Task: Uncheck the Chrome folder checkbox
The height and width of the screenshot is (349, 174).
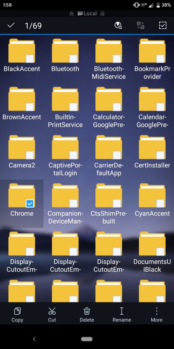Action: tap(30, 203)
